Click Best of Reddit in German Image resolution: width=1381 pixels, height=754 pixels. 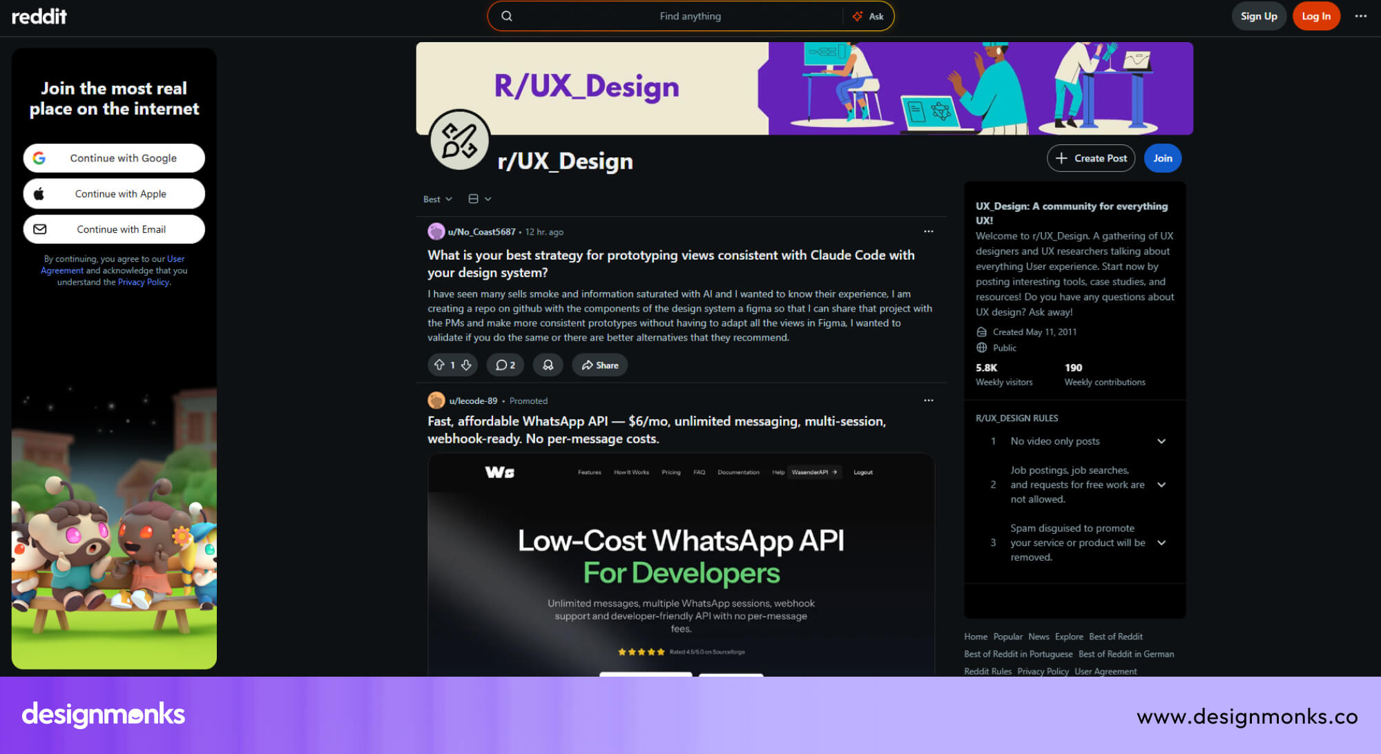[x=1126, y=654]
